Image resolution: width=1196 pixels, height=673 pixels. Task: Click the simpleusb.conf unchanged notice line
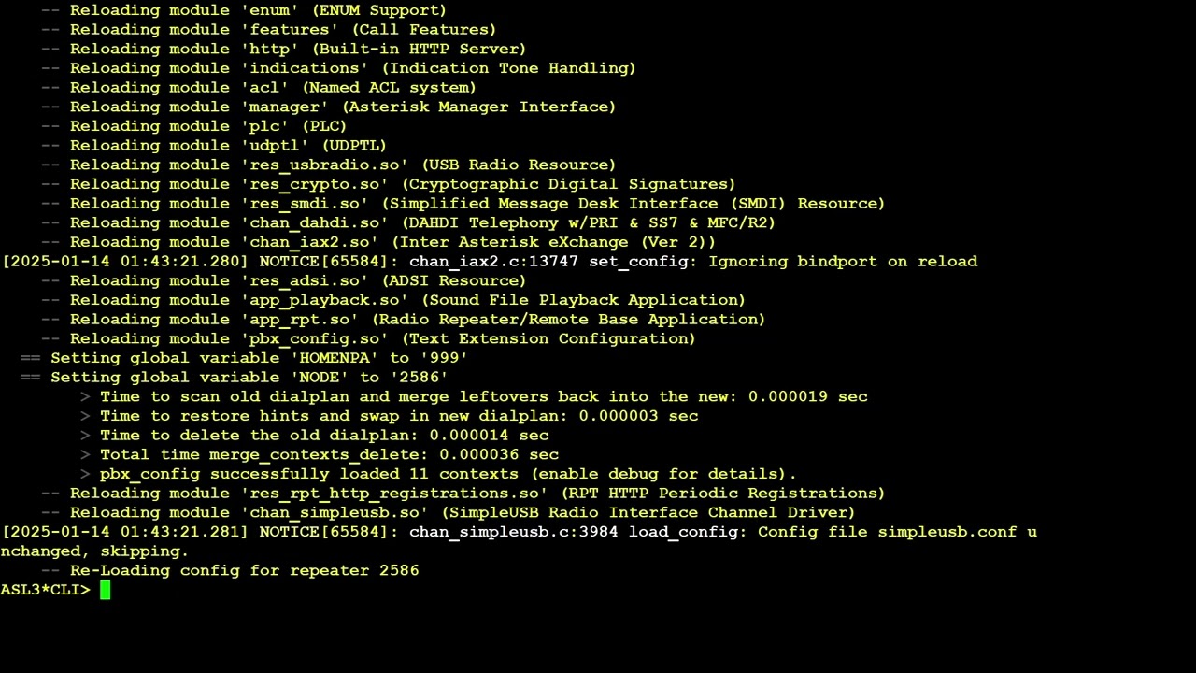coord(519,542)
